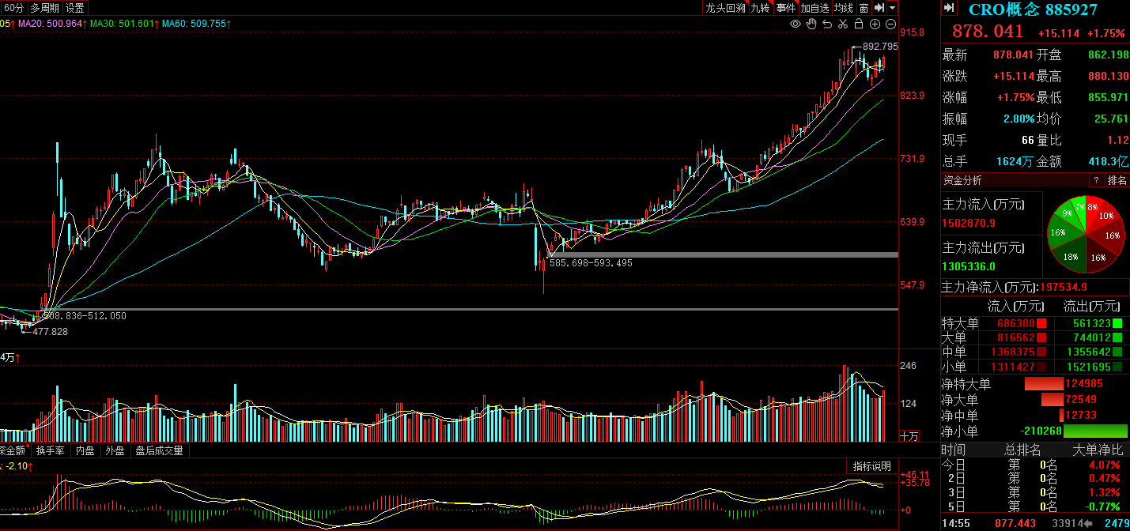Collapse panel using chart toolbar arrow icon
The height and width of the screenshot is (531, 1130).
click(x=879, y=8)
